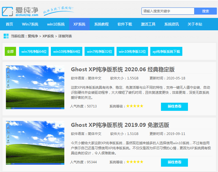Open the 系统教程 navigation item
Viewport: 218px width, 172px height.
click(101, 24)
